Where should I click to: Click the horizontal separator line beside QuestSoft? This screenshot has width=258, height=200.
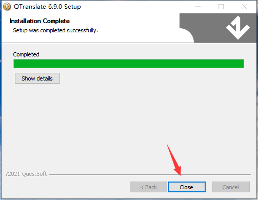pos(150,174)
